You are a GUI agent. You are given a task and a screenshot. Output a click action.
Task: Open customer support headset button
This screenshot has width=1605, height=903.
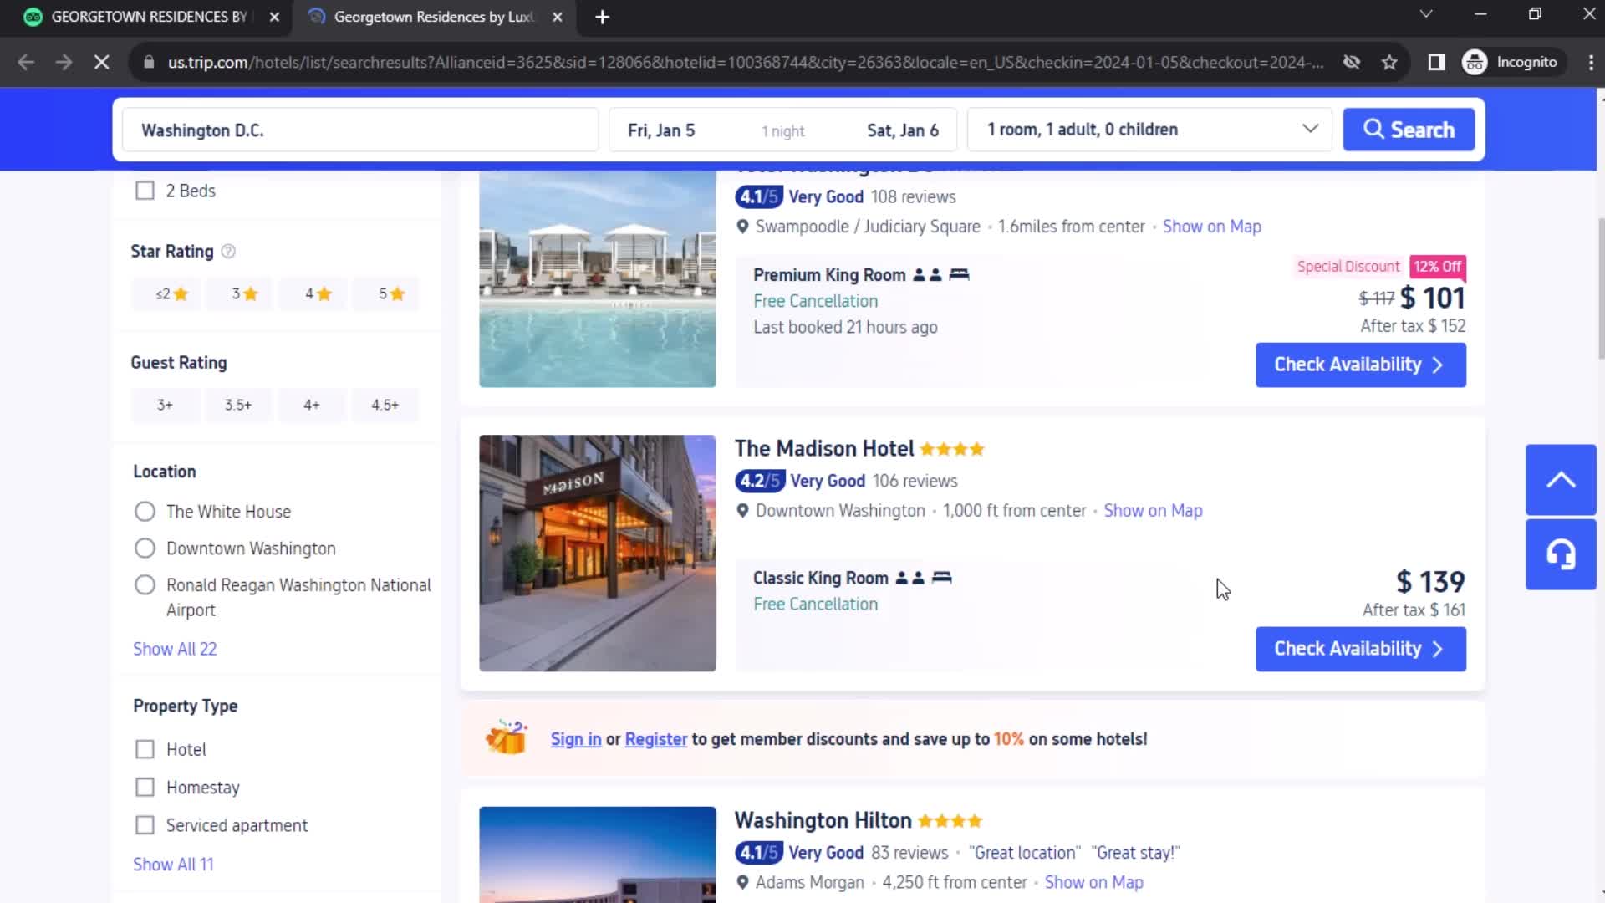1561,554
